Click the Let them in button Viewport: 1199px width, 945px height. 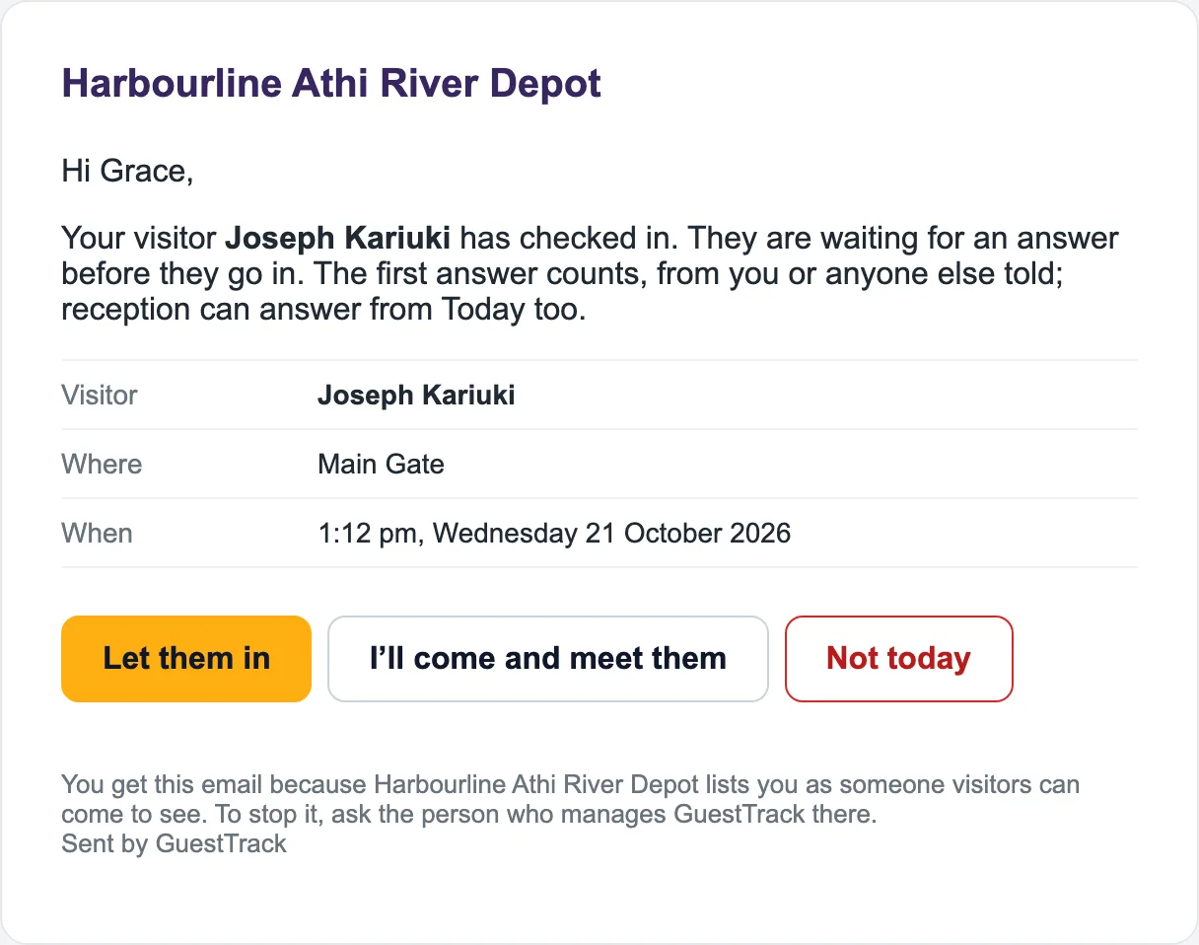pyautogui.click(x=186, y=659)
